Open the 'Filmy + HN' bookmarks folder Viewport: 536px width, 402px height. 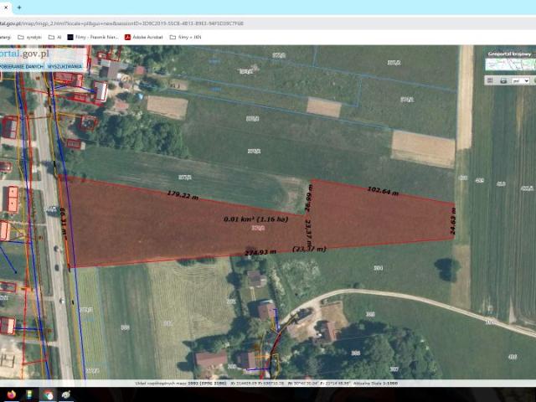click(186, 37)
